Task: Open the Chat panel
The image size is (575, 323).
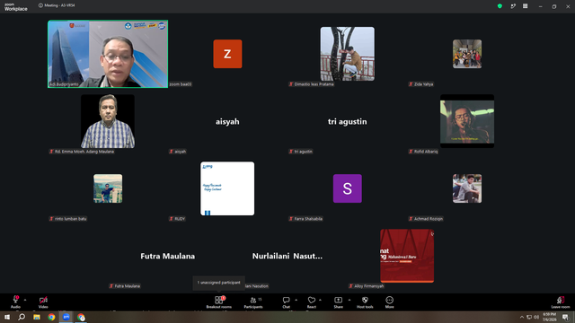Action: pos(286,301)
